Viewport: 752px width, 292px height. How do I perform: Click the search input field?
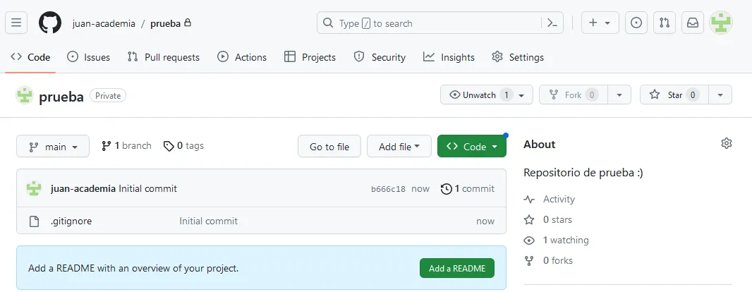[427, 23]
